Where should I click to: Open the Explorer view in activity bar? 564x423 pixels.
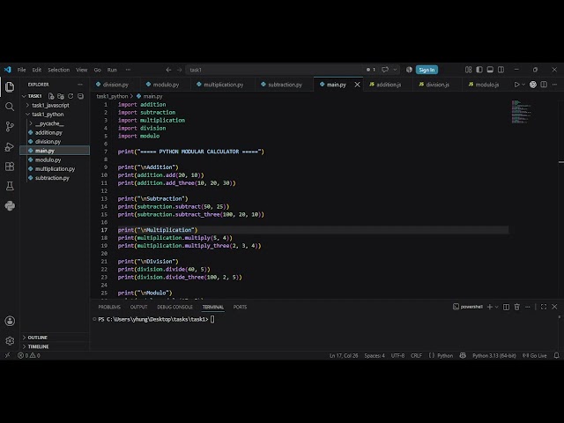10,86
